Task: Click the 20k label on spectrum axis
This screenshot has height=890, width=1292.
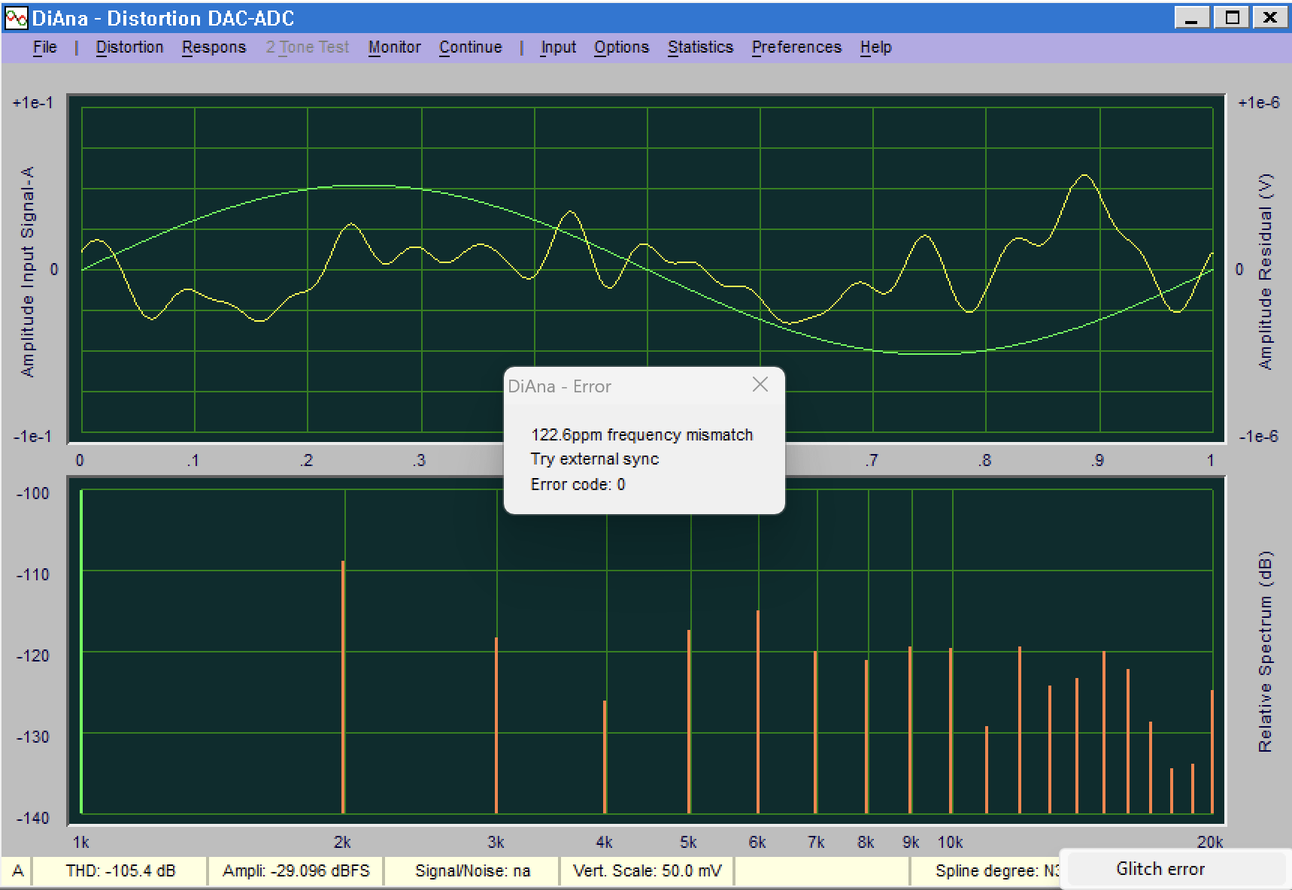Action: 1209,842
